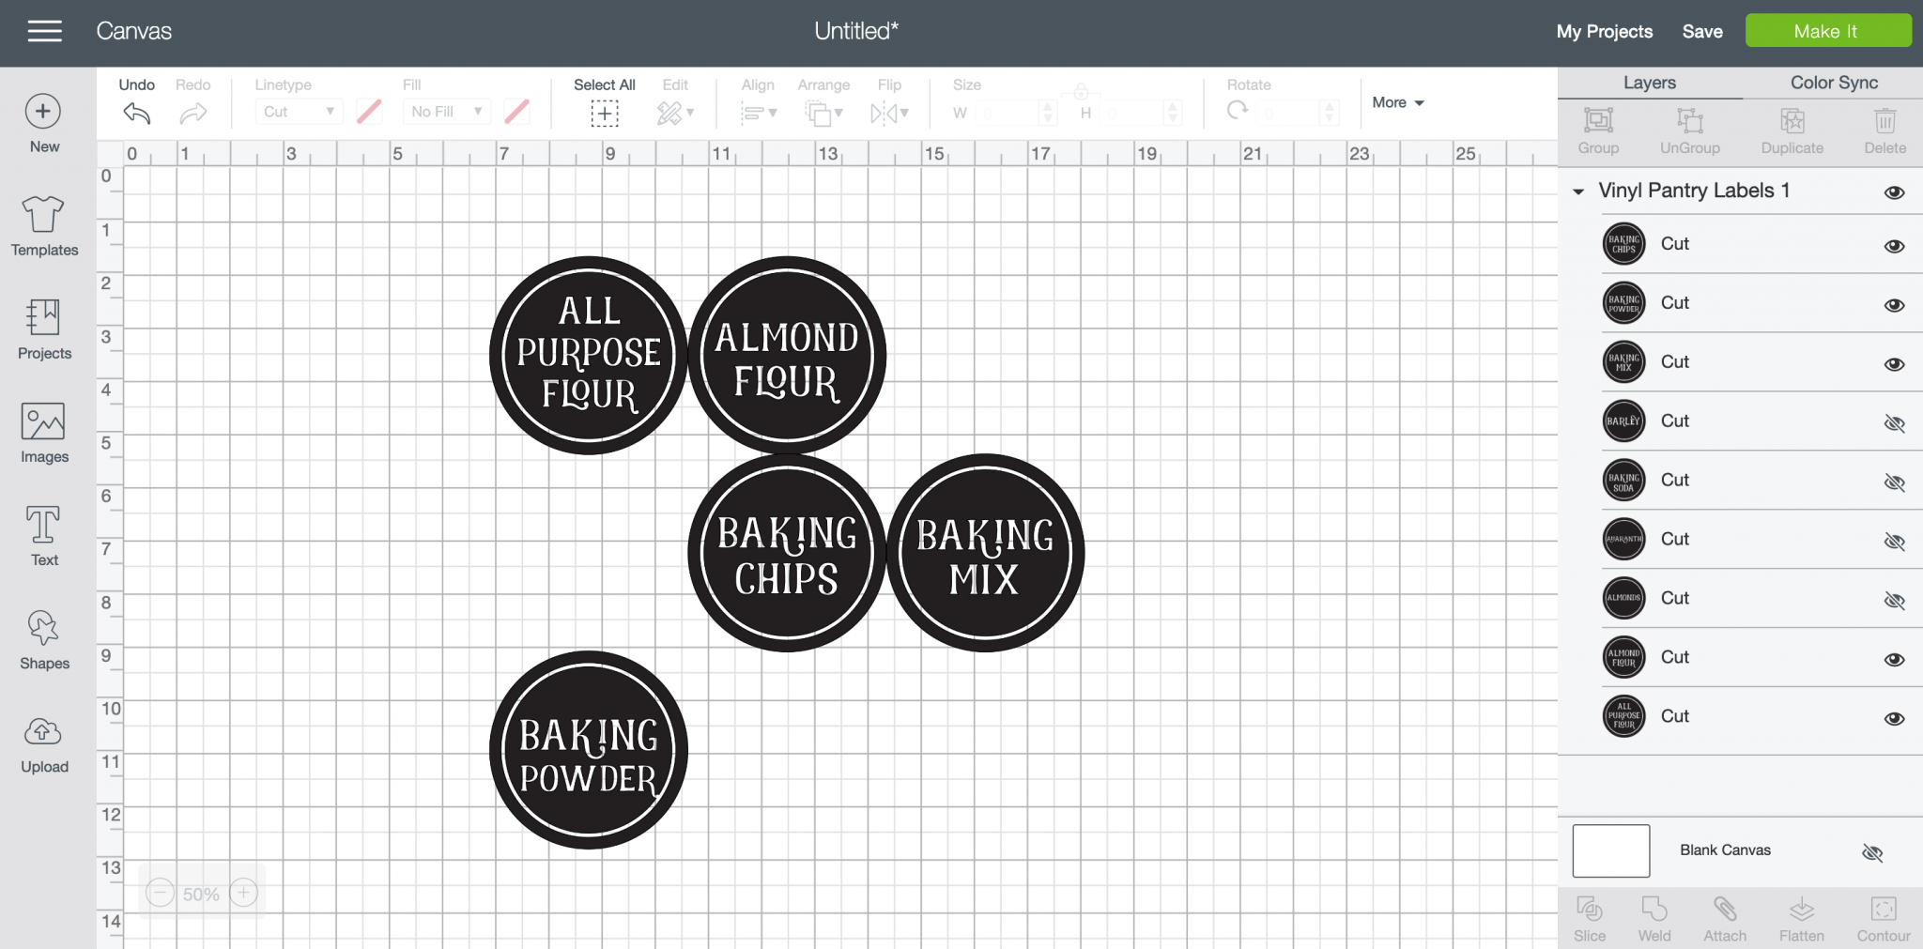This screenshot has height=949, width=1923.
Task: Click the Save link
Action: click(1702, 30)
